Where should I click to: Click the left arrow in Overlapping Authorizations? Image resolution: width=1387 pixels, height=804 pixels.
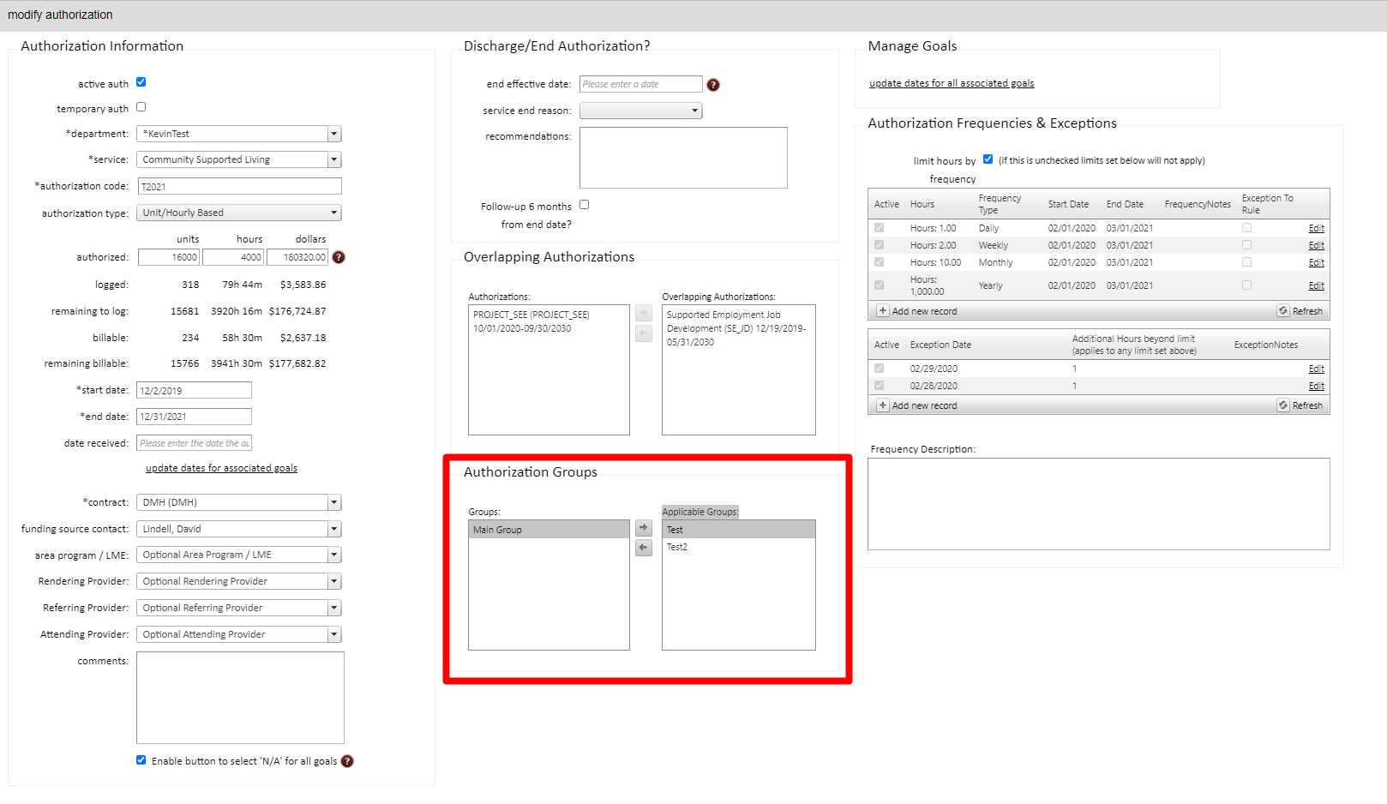644,333
